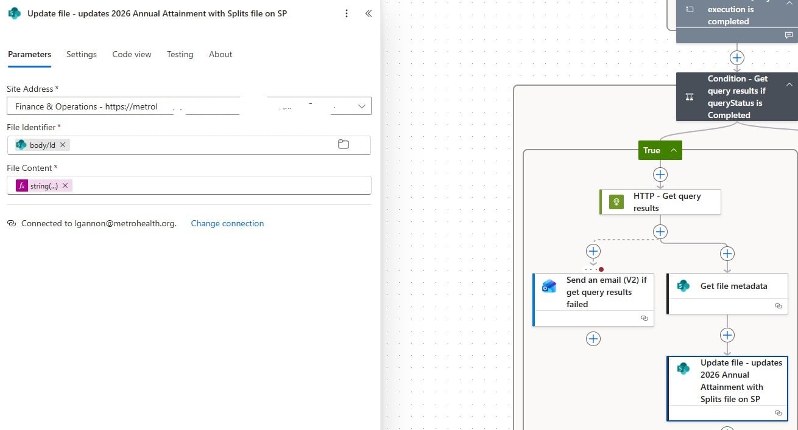
Task: Click the connection icon on Get file metadata card
Action: pos(779,306)
